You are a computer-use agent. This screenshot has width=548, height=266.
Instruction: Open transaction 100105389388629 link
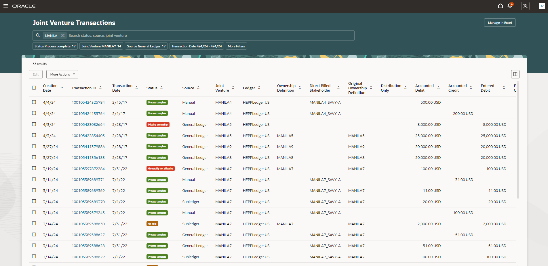tap(88, 257)
